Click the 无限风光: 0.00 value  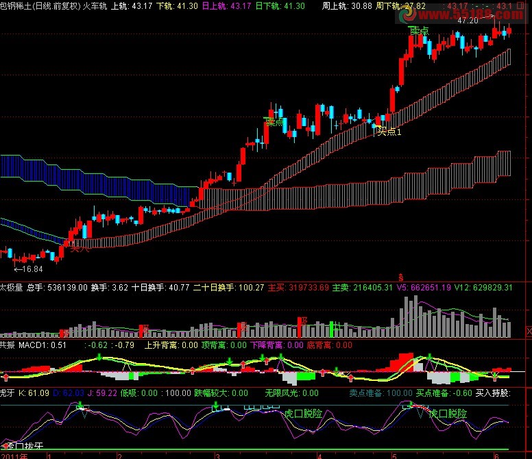[291, 393]
